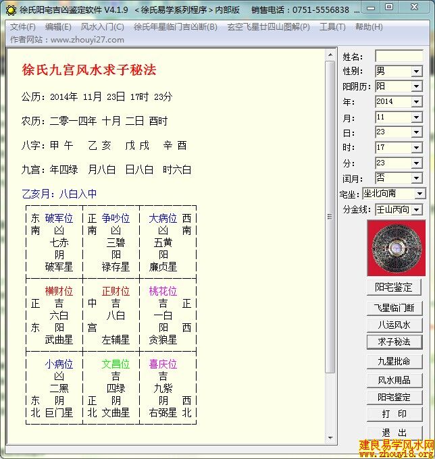Click the 农历 lunar date line
435x459 pixels.
click(x=95, y=121)
